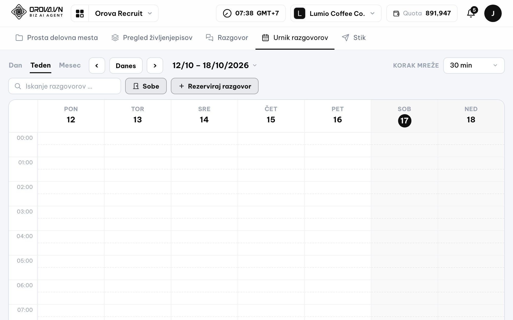
Task: Open the apps grid icon
Action: (80, 13)
